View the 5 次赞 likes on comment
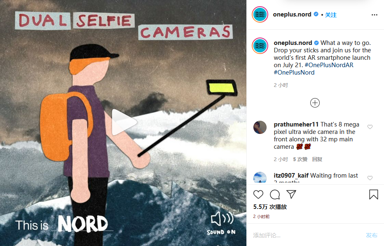The image size is (384, 246). click(300, 159)
